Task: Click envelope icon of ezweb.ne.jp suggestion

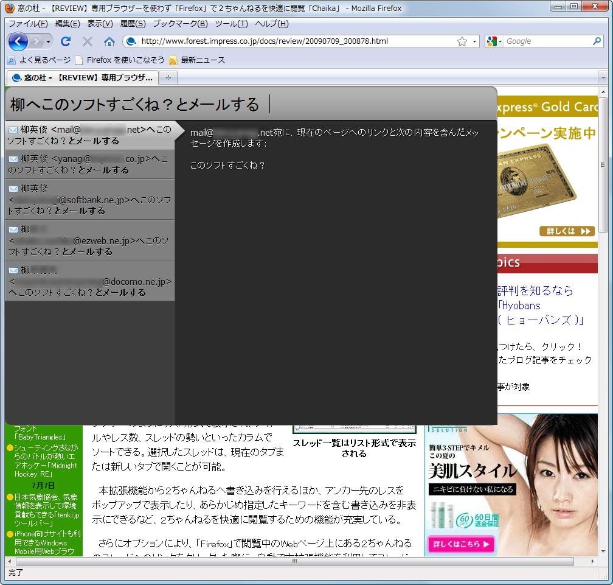Action: [x=13, y=229]
